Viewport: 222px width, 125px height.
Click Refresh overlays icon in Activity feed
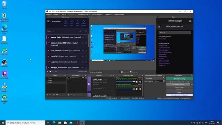tap(84, 22)
